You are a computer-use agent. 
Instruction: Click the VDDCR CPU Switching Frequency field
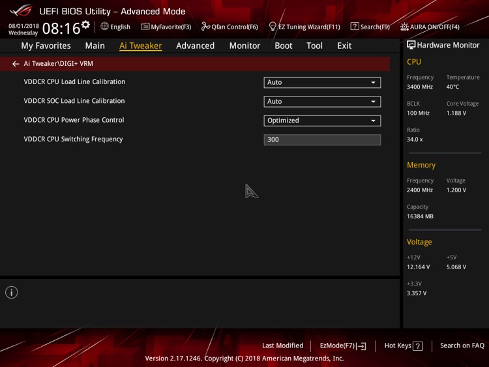[322, 139]
